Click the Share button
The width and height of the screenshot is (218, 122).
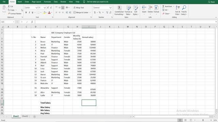click(x=212, y=2)
